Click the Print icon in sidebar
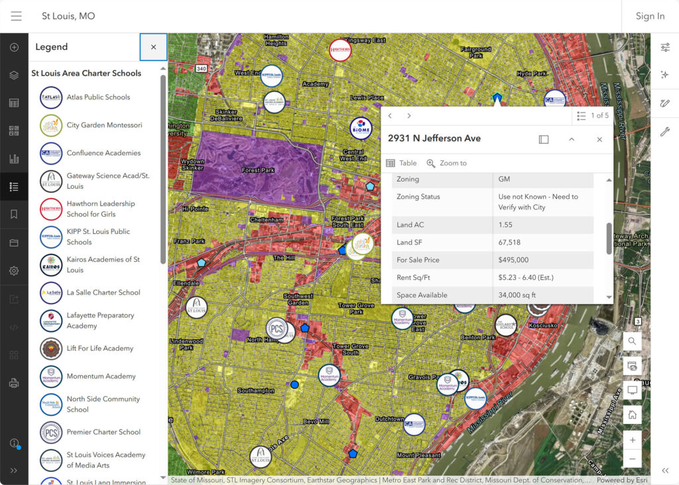The image size is (679, 485). [14, 383]
